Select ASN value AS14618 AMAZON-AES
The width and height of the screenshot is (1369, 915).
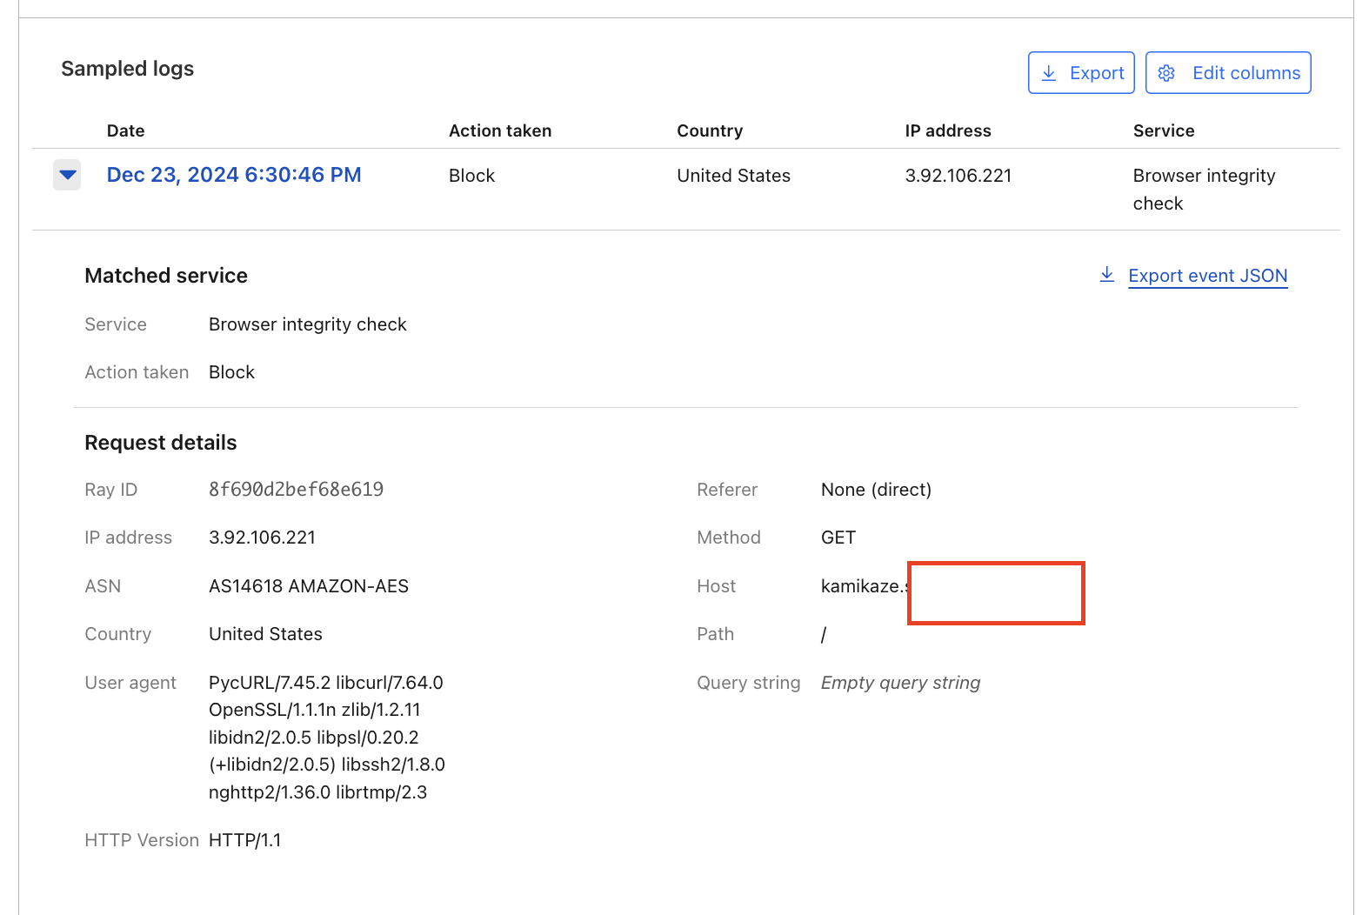309,586
